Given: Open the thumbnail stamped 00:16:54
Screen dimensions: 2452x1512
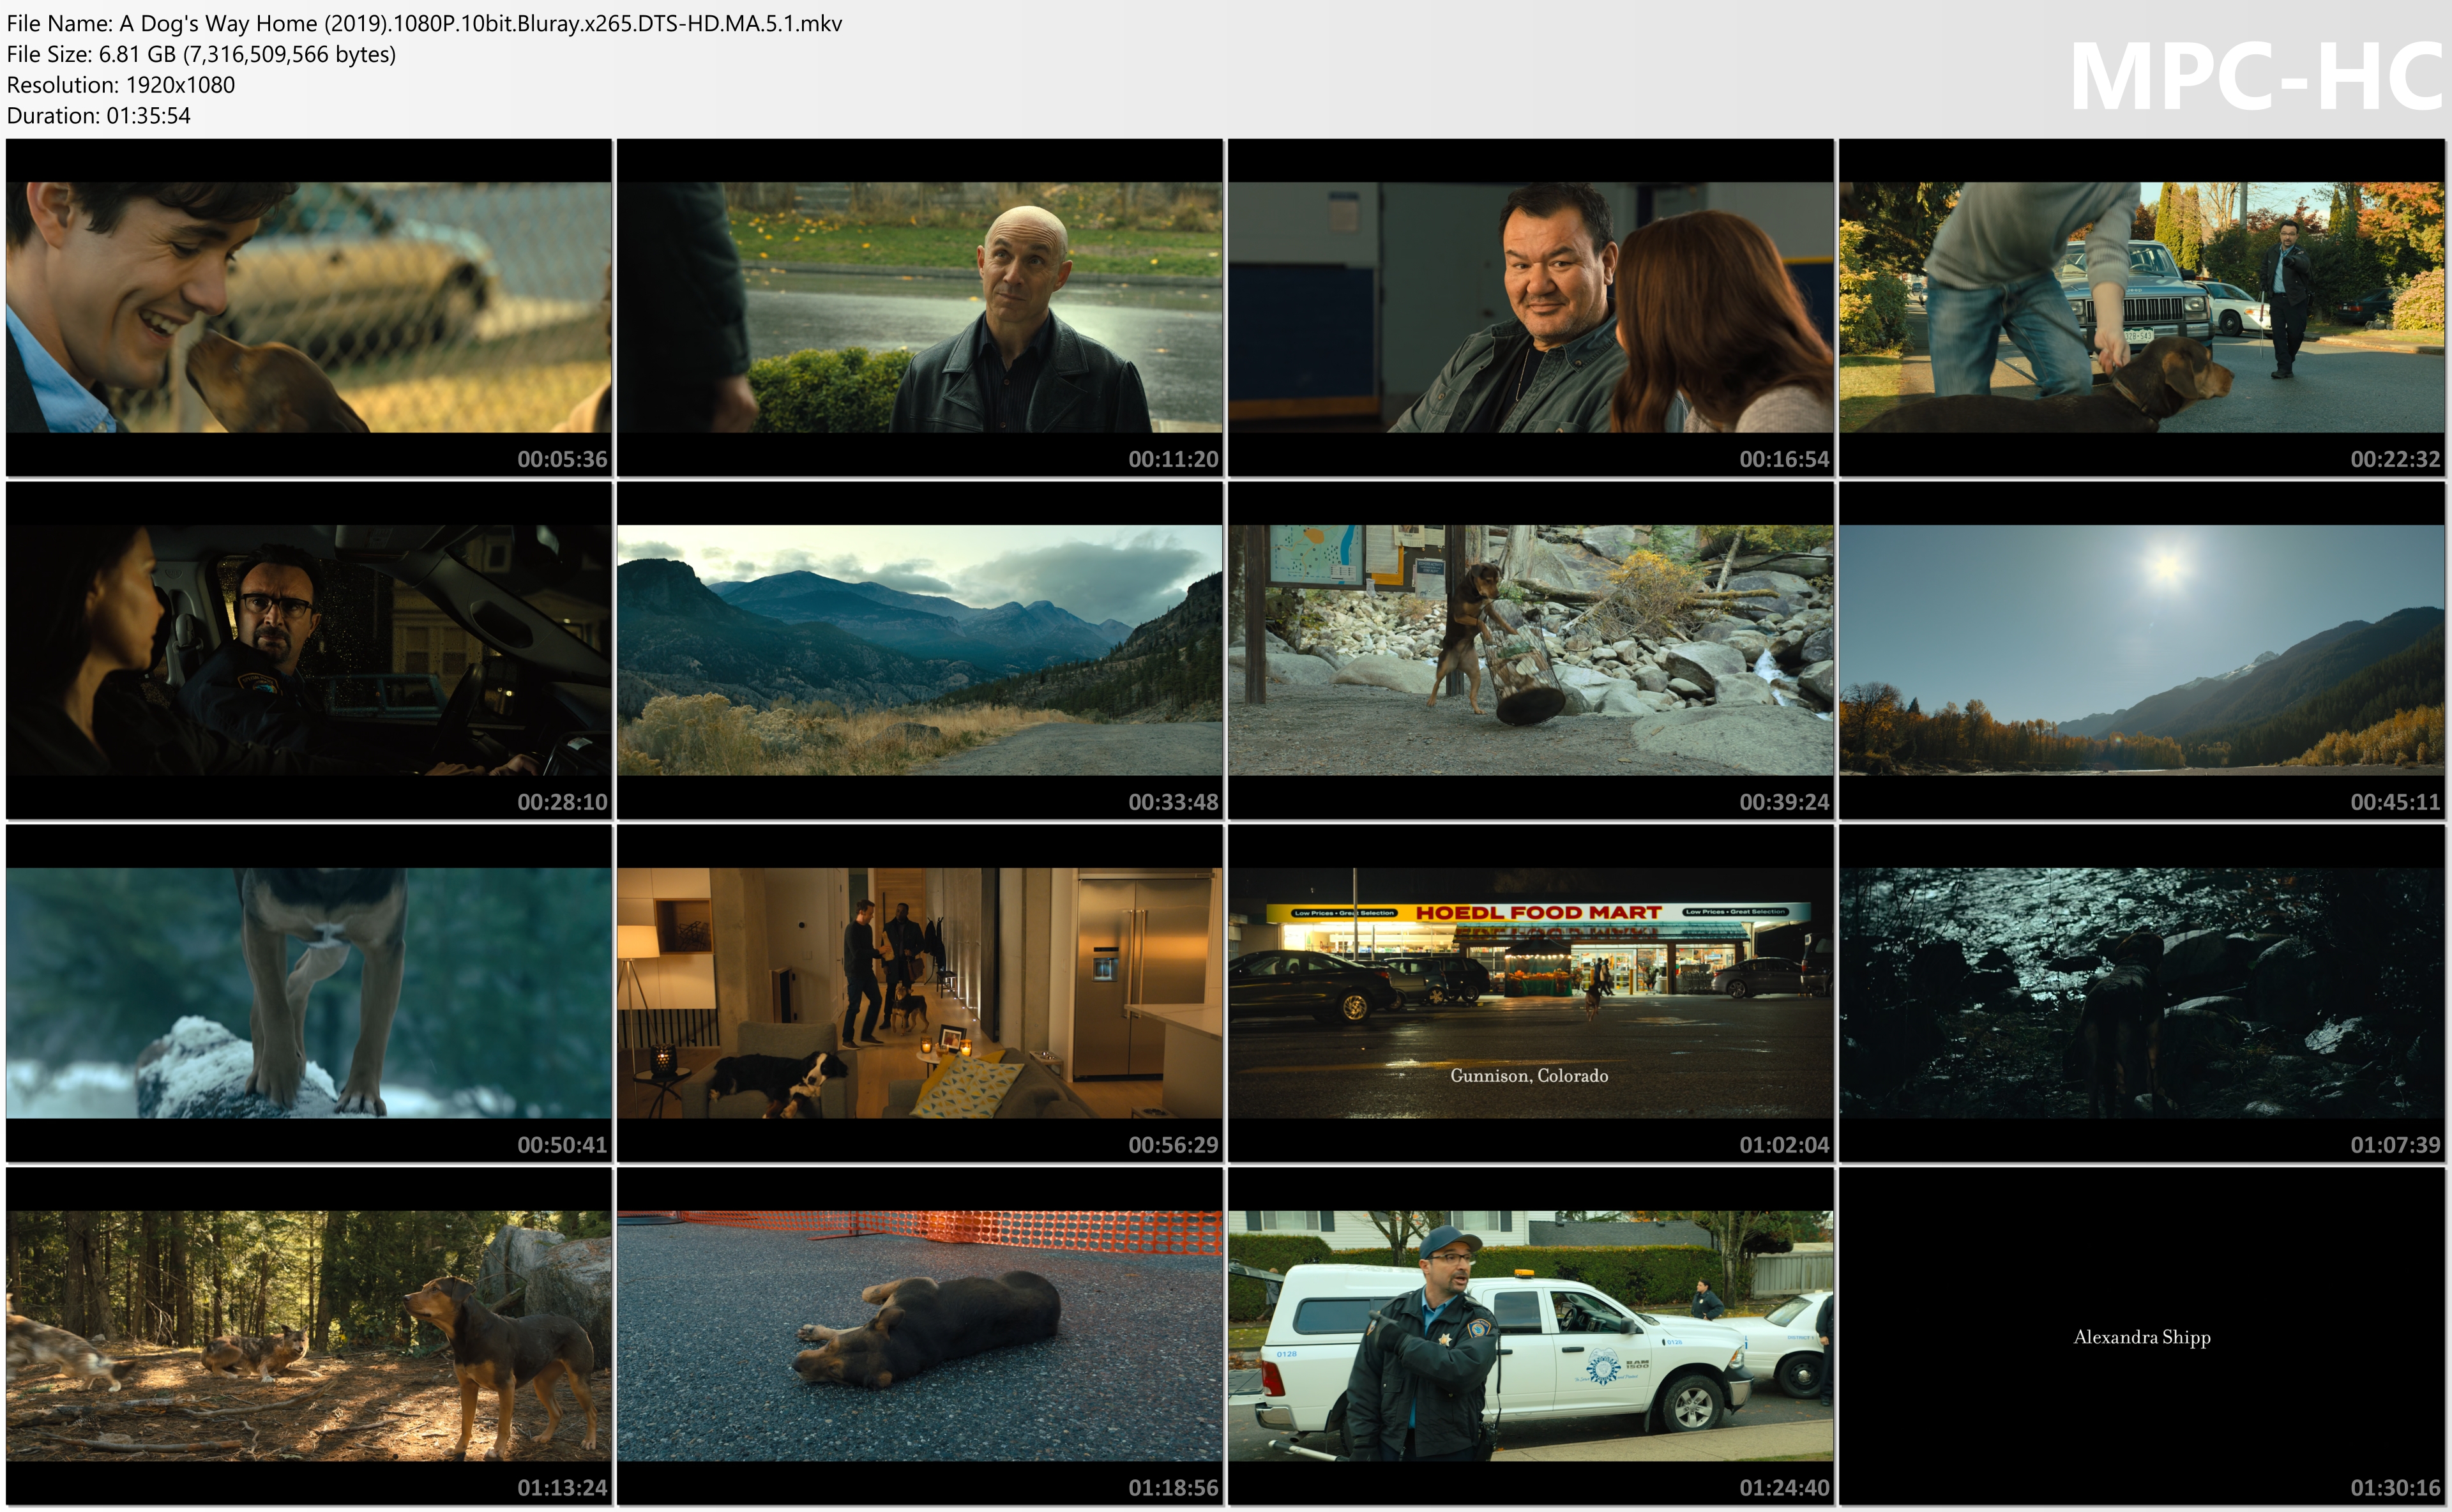Looking at the screenshot, I should tap(1530, 307).
